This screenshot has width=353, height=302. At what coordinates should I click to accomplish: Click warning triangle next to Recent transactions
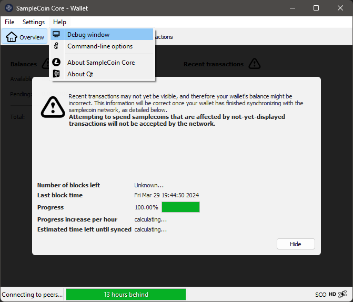coord(254,64)
